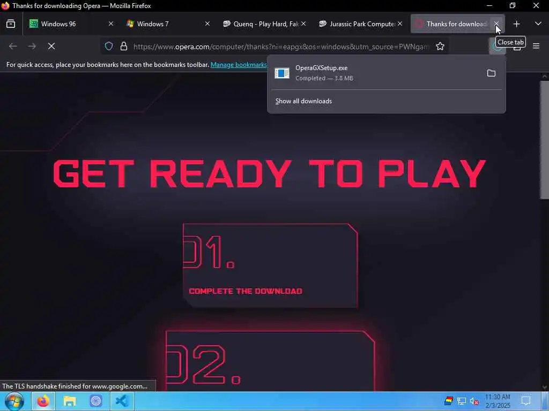
Task: Bookmark this page with star icon
Action: coord(440,46)
